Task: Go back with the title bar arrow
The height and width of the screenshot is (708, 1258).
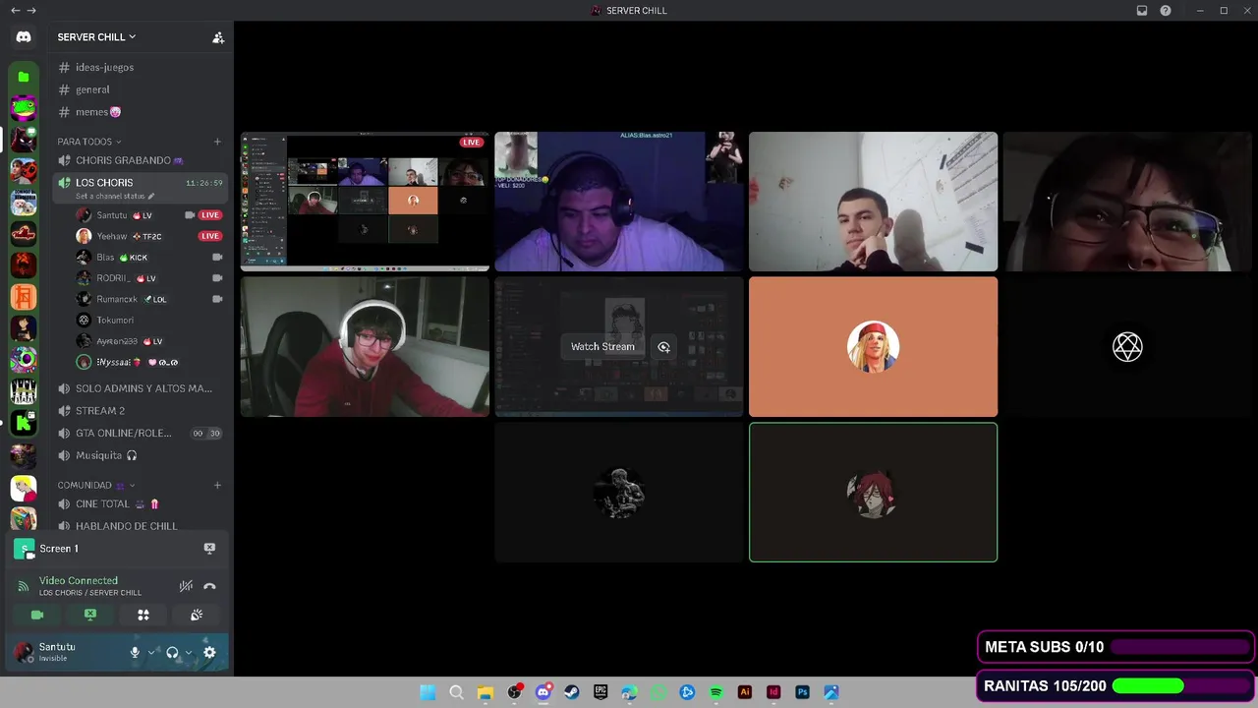Action: [15, 11]
